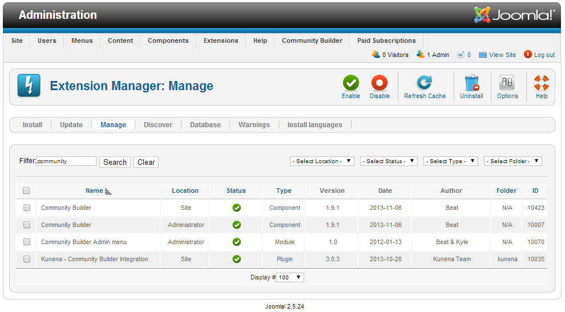Click the 10423 ID cell

(x=536, y=208)
